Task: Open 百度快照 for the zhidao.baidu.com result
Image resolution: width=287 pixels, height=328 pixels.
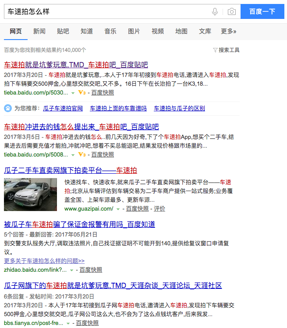Action: [91, 270]
